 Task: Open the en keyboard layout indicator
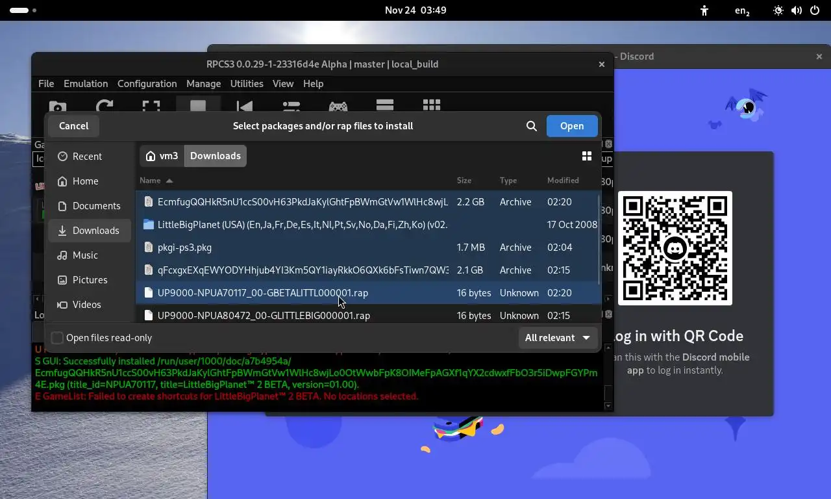click(742, 10)
